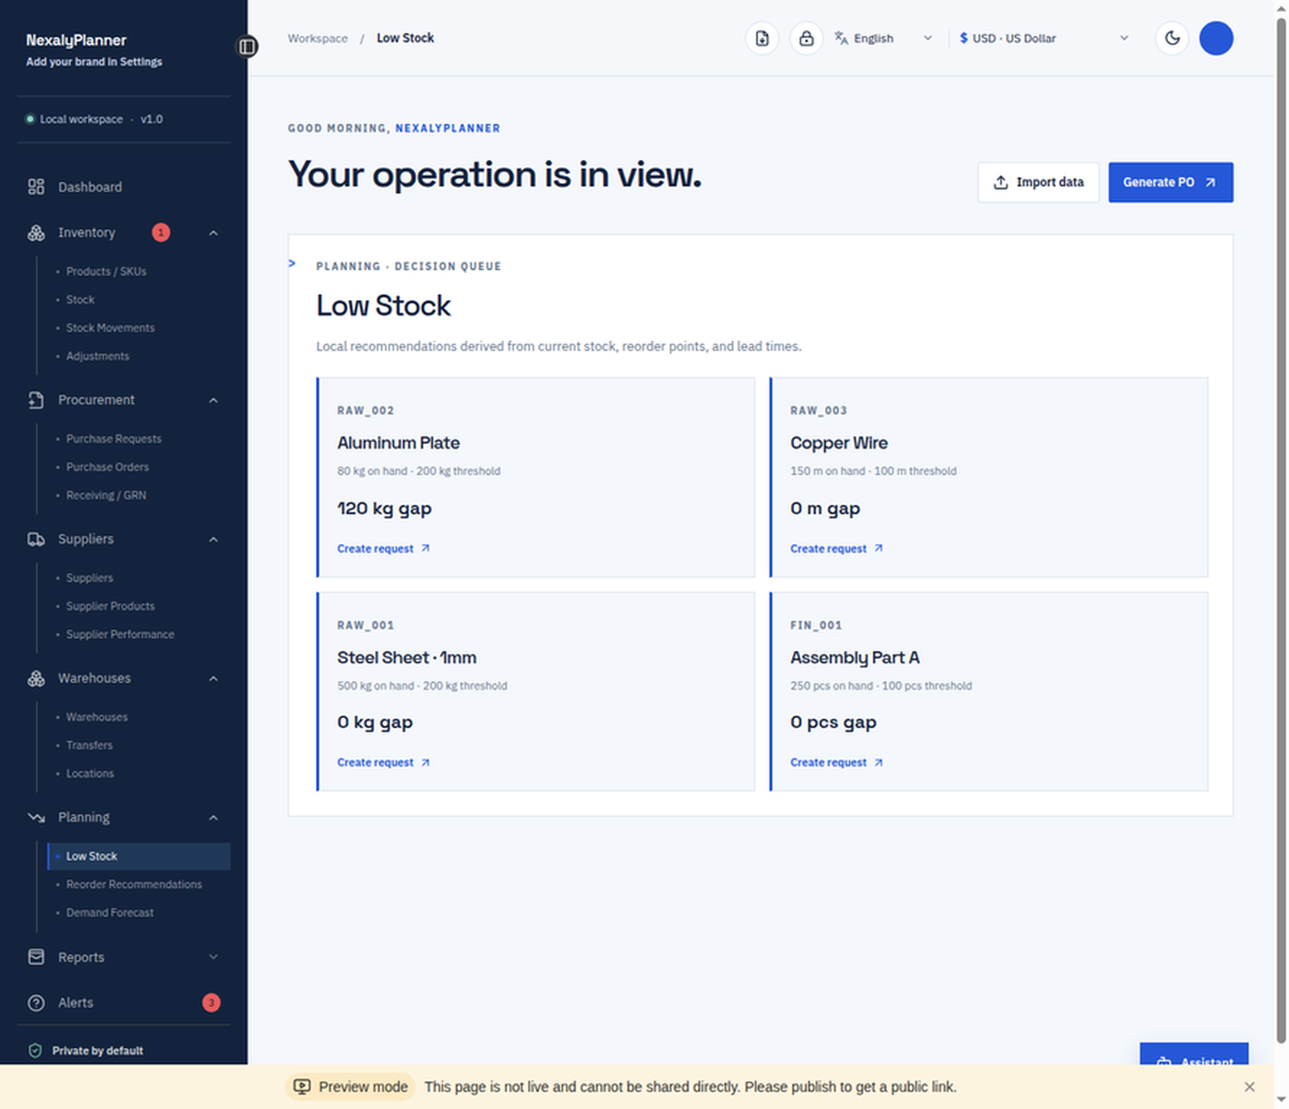Open the blue user avatar menu
The width and height of the screenshot is (1289, 1109).
[1216, 38]
